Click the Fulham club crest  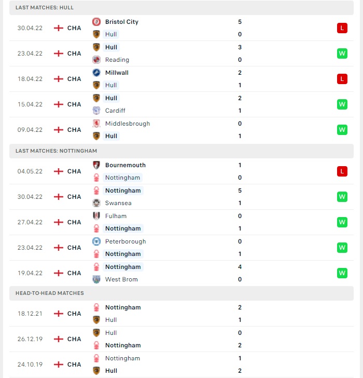tap(96, 216)
